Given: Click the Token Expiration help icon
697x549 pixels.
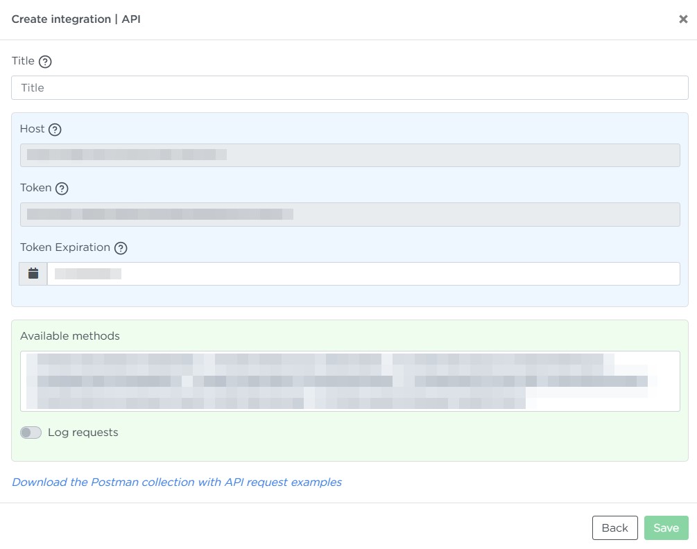Looking at the screenshot, I should point(121,248).
